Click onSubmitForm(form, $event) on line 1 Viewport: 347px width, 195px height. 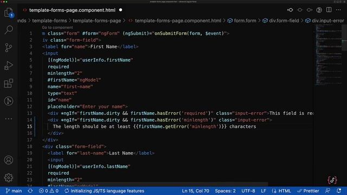click(x=189, y=34)
